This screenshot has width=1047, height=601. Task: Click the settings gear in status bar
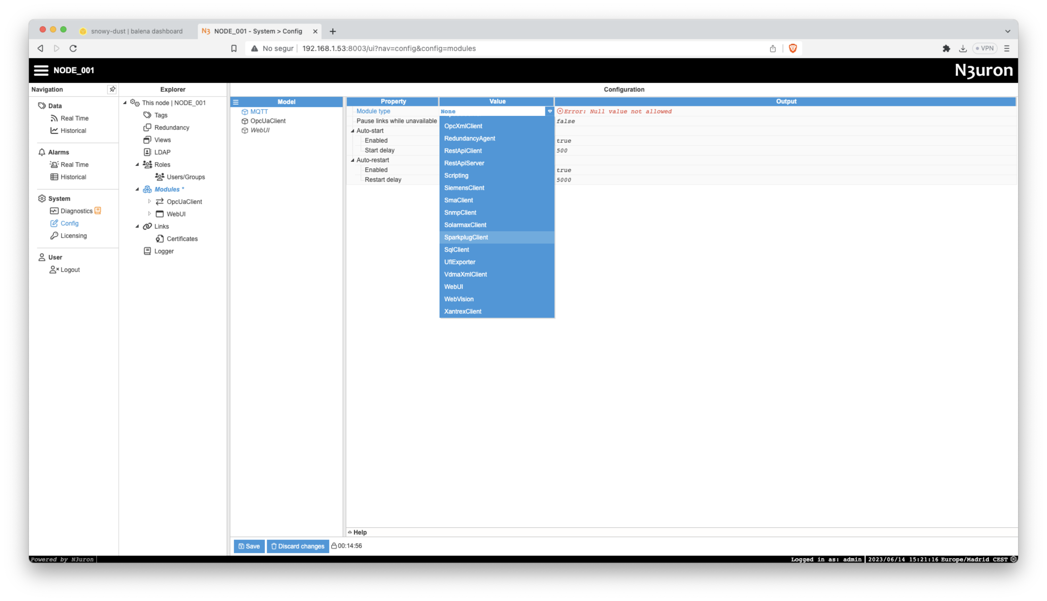click(1013, 559)
